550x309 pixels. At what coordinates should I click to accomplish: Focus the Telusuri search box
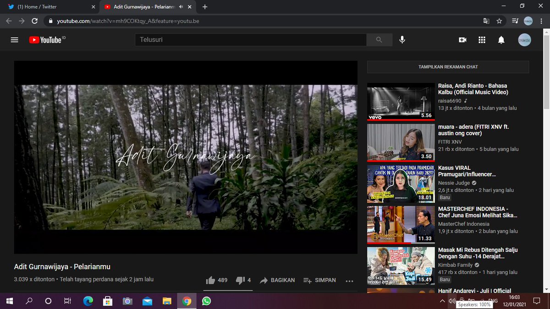[251, 40]
